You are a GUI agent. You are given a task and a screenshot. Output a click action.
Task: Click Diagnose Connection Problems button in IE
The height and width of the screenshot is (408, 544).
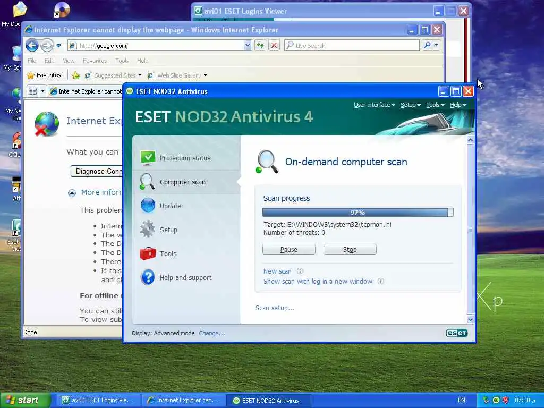coord(97,172)
